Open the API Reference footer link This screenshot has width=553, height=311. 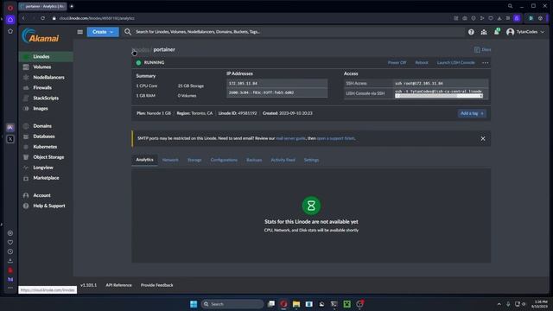click(118, 285)
